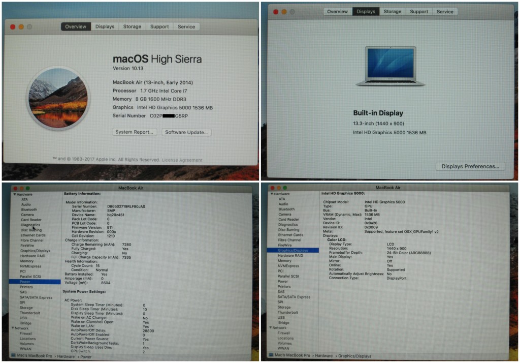Switch to Storage tab in the High Sierra window
This screenshot has width=520, height=363.
(132, 26)
